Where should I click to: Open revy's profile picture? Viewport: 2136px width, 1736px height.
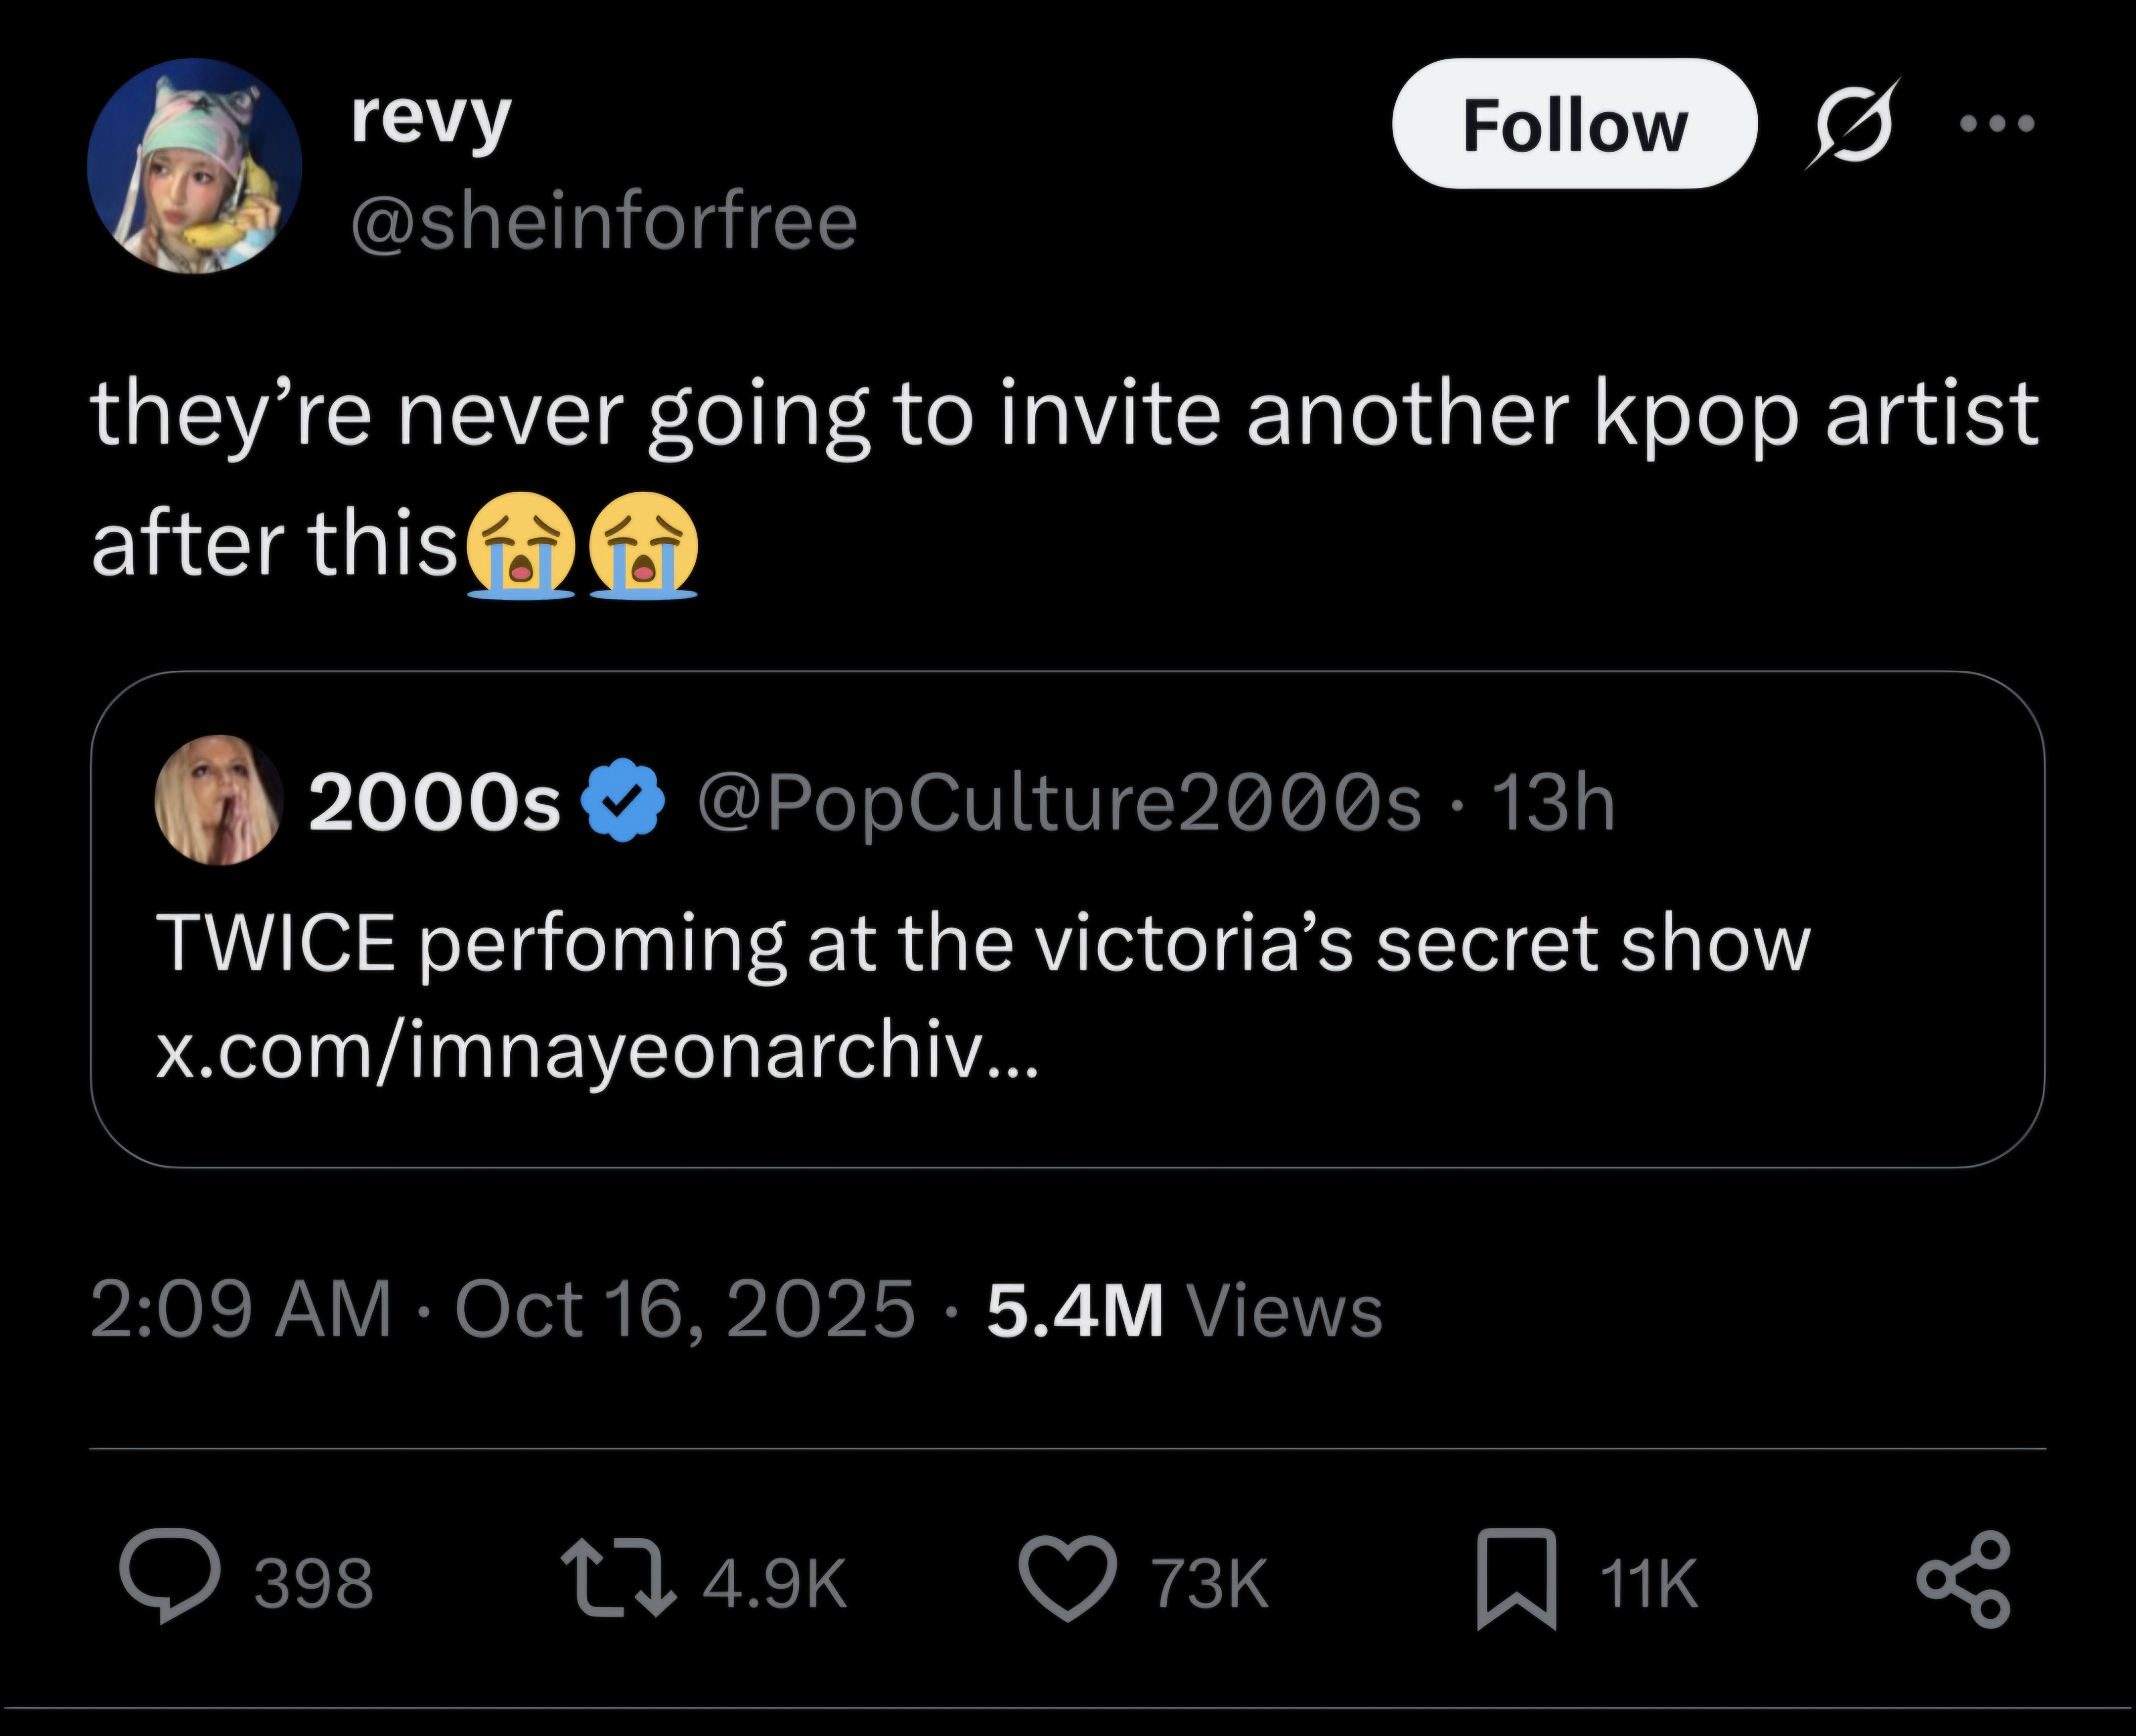coord(195,166)
